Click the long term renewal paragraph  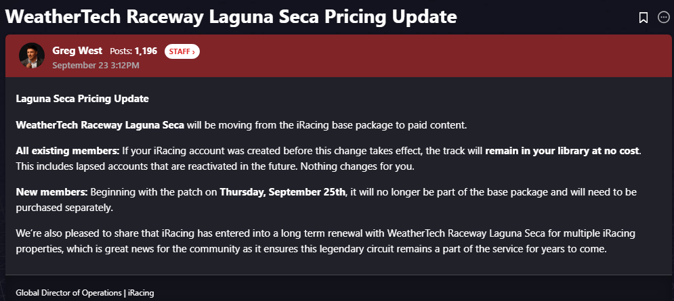point(325,240)
